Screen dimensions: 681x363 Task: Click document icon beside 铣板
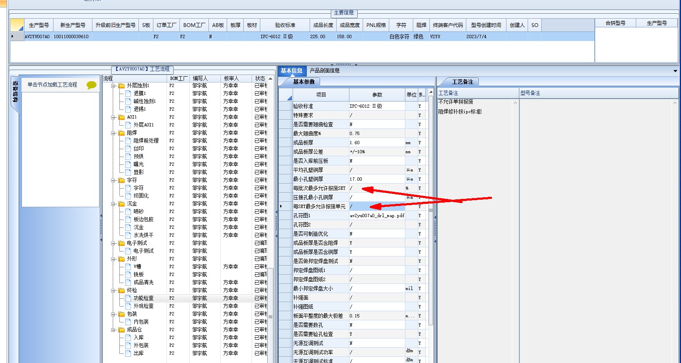(128, 275)
